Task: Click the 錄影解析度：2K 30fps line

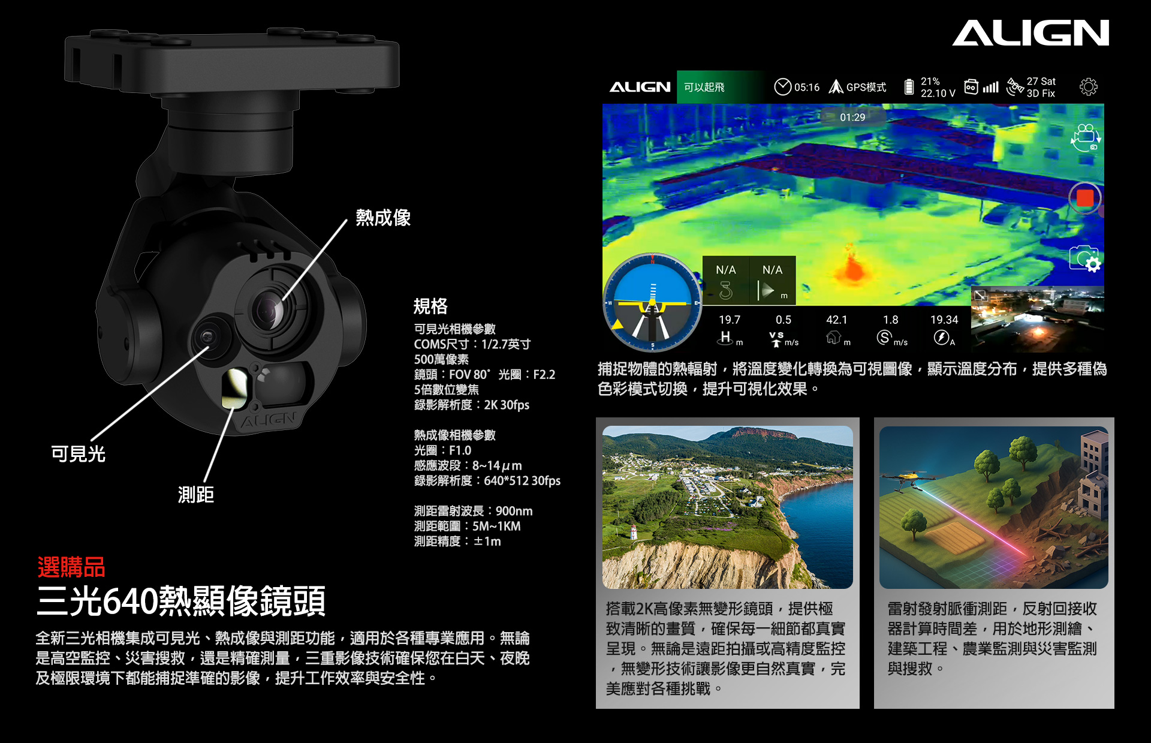Action: 472,405
